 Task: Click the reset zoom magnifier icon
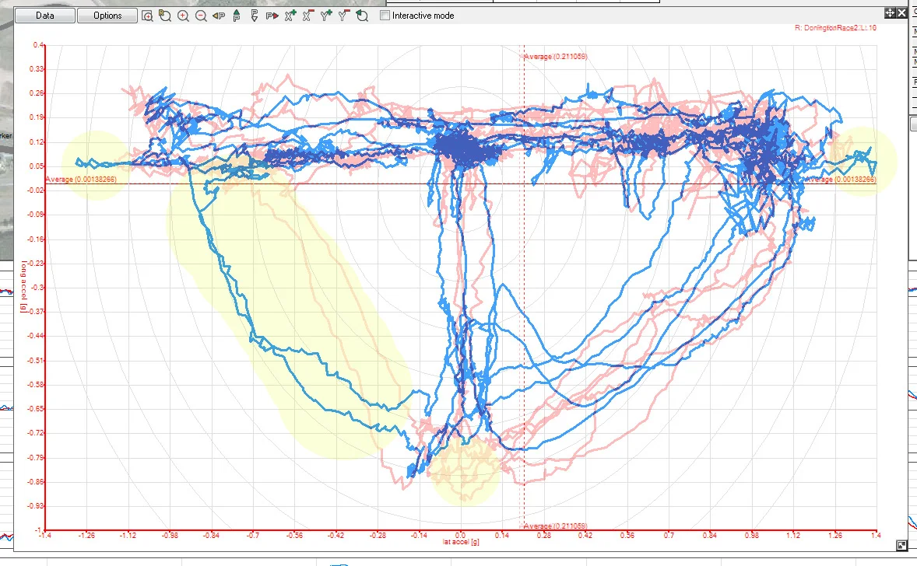(165, 16)
